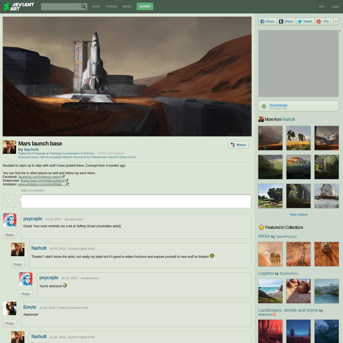
Task: Close the advertisement with red X
Action: coord(340,31)
